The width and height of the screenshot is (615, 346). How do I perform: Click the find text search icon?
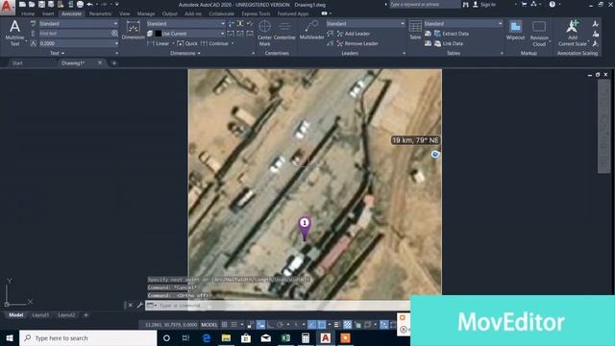point(114,34)
